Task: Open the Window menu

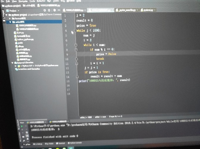Action: pyautogui.click(x=71, y=1)
